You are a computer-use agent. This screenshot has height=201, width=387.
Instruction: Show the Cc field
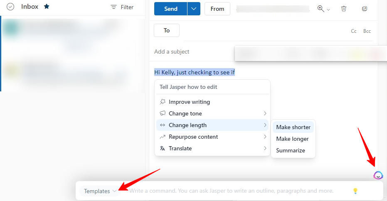tap(354, 31)
